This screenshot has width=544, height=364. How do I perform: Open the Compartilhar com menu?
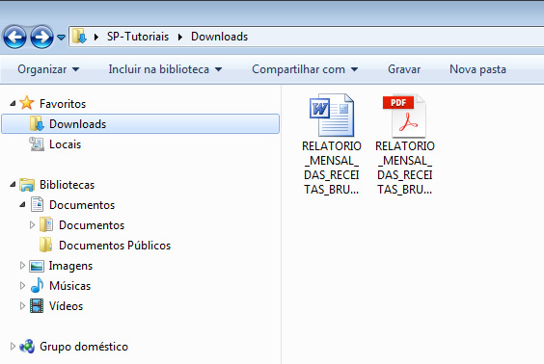tap(305, 69)
